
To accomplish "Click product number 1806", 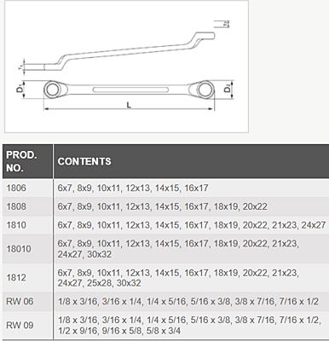I will point(16,188).
